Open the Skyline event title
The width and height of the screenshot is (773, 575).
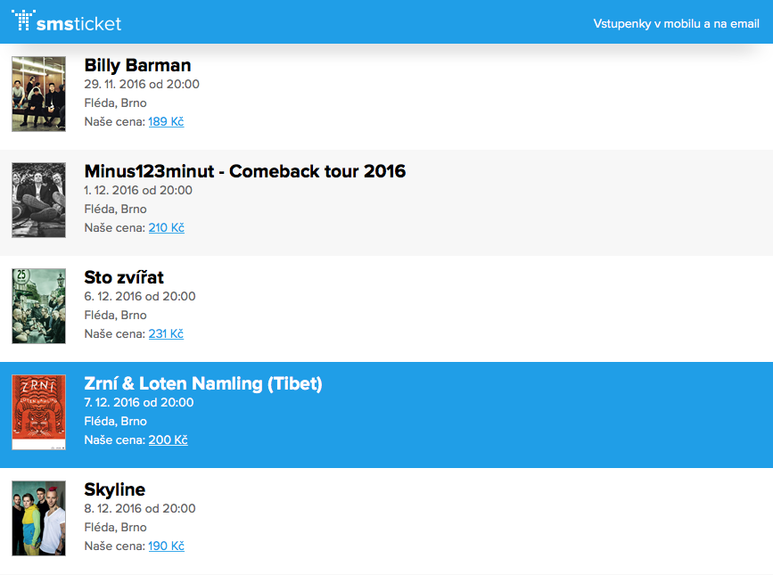[x=114, y=489]
